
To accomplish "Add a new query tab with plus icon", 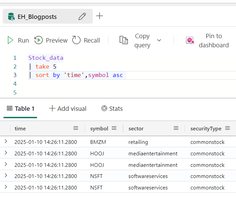I will (x=100, y=16).
